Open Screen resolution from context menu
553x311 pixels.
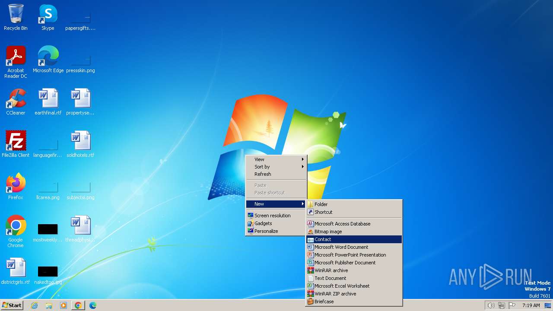click(x=276, y=216)
